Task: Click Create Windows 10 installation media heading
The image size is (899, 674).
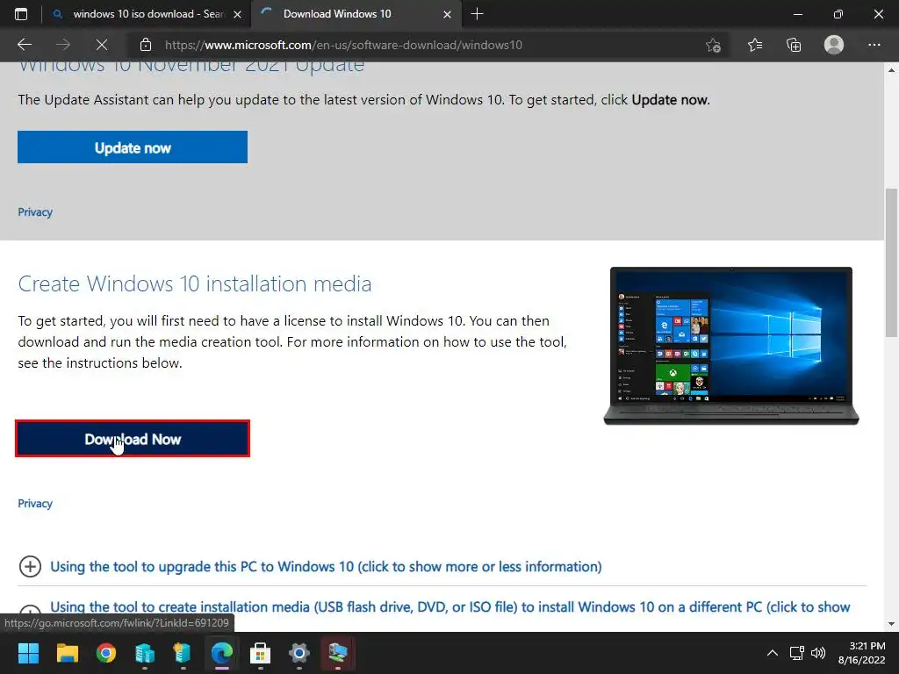Action: pyautogui.click(x=194, y=283)
